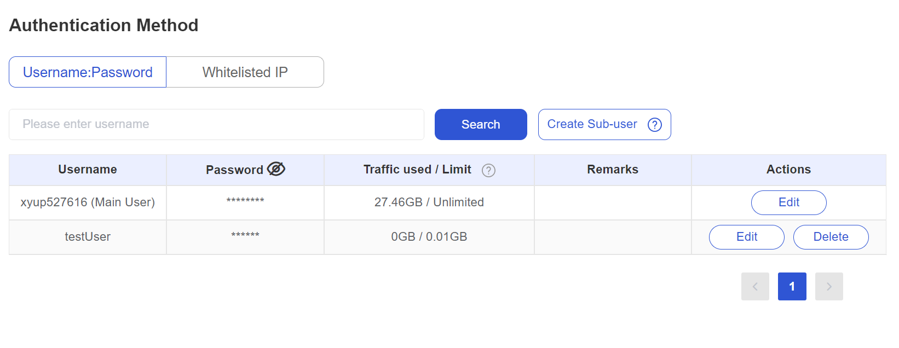This screenshot has width=899, height=348.
Task: Delete the testUser sub-user
Action: click(x=831, y=237)
